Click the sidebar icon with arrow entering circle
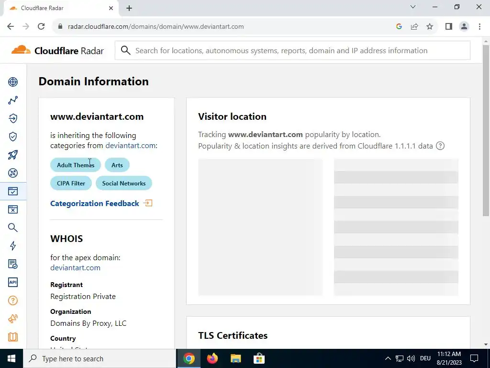Viewport: 490px width, 368px height. (13, 118)
